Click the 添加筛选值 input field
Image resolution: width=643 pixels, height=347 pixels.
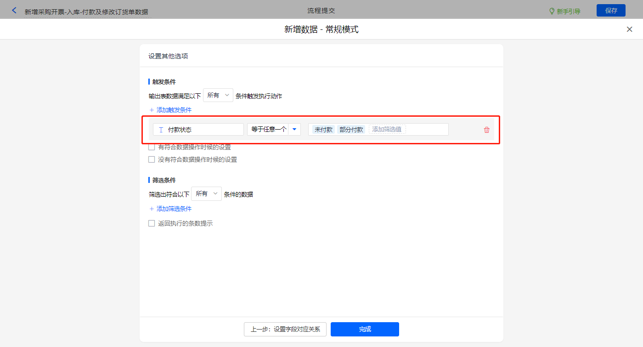[387, 130]
